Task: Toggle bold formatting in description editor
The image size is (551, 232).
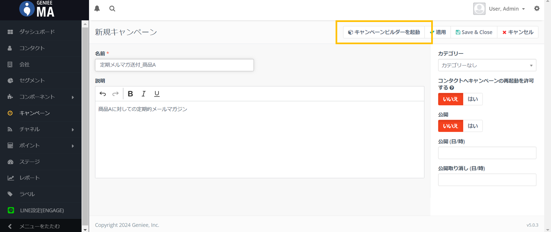Action: point(130,94)
